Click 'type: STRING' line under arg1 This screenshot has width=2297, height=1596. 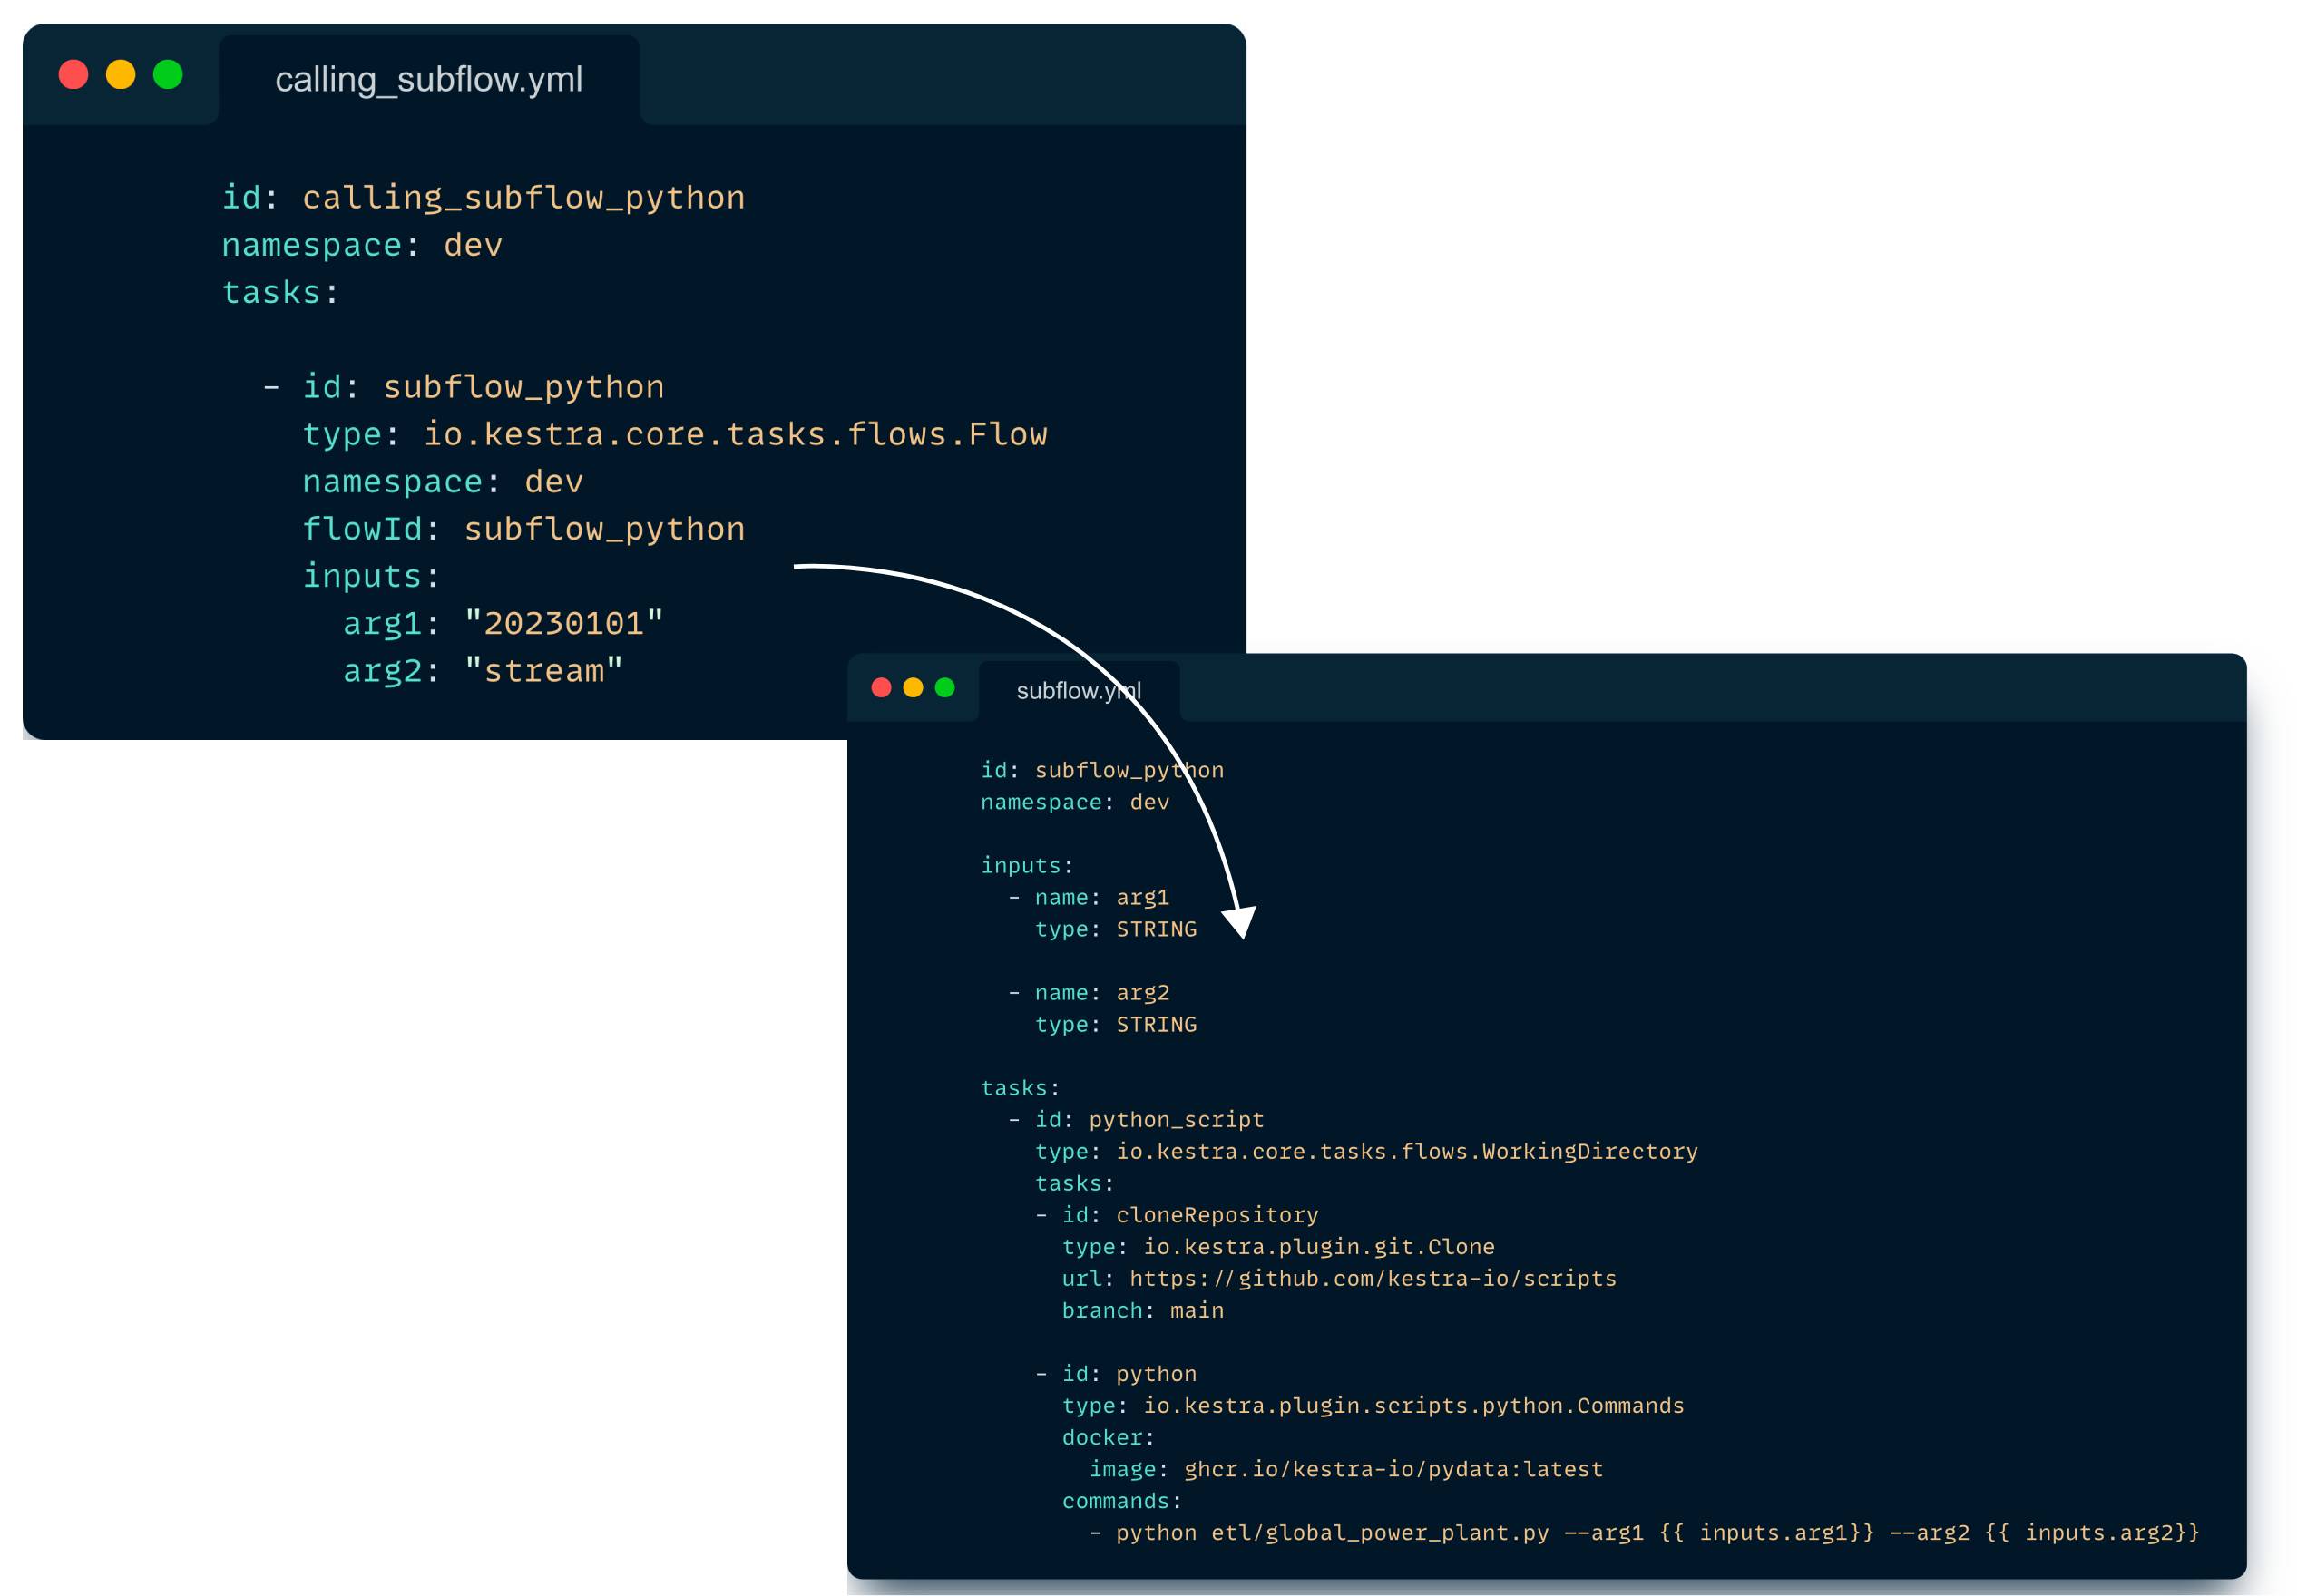point(1117,930)
